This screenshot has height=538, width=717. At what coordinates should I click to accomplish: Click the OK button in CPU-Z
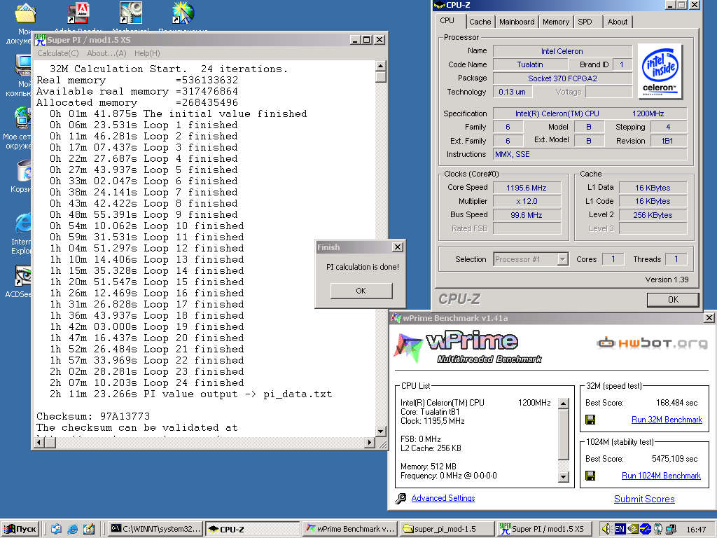(673, 300)
